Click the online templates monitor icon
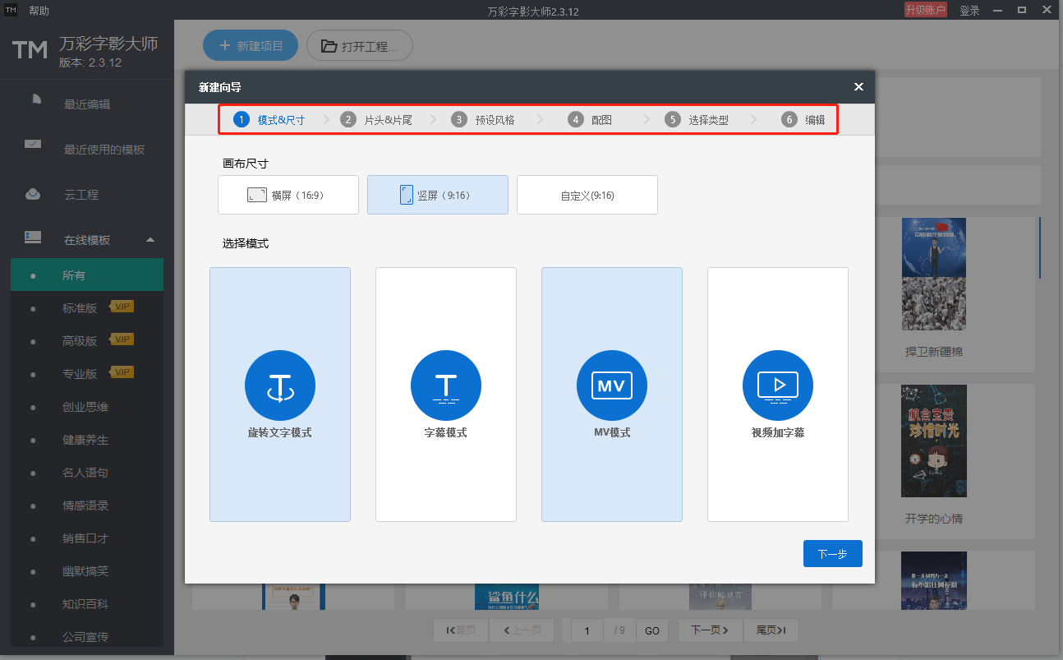 coord(33,238)
